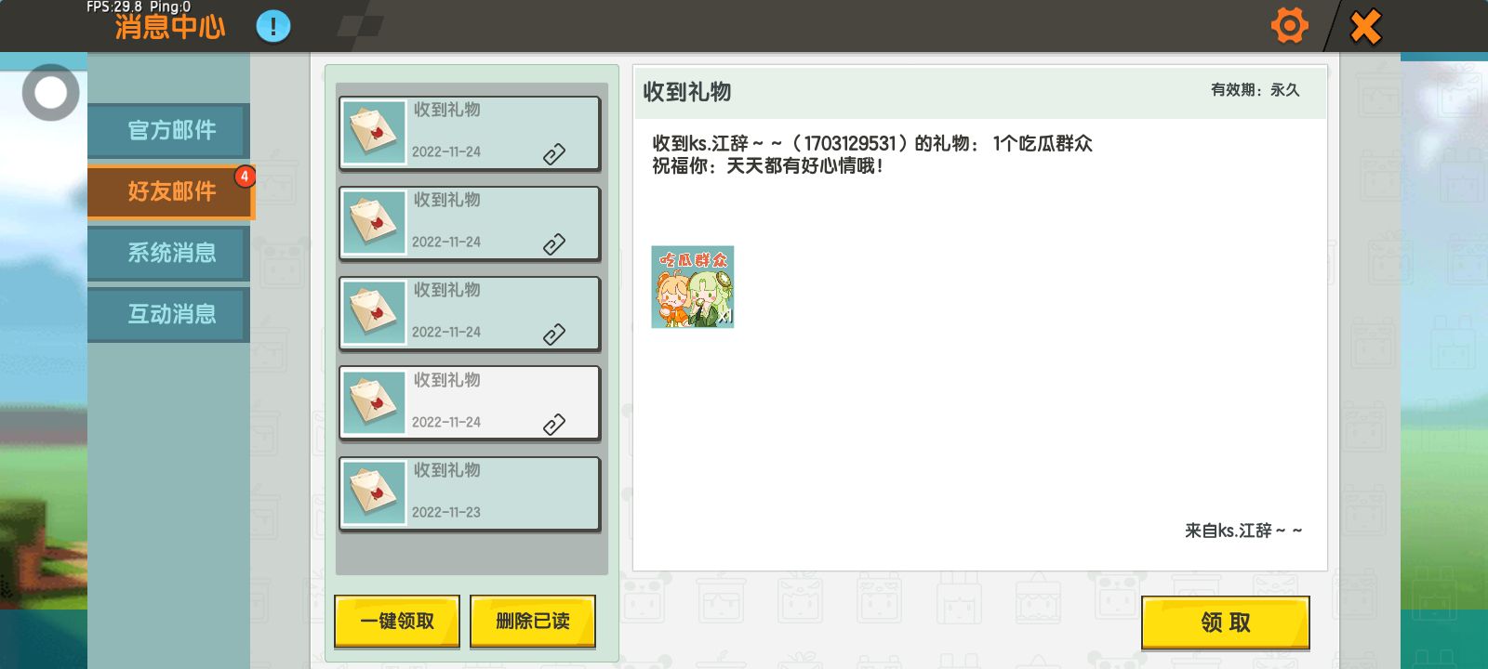Close the message center with orange X

click(x=1365, y=26)
